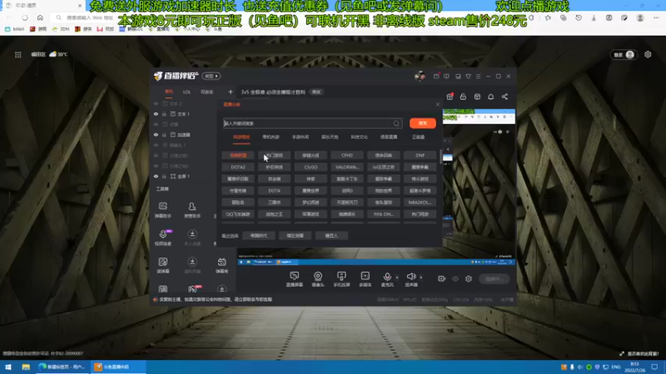Choose the DOTA2 category

pyautogui.click(x=238, y=167)
